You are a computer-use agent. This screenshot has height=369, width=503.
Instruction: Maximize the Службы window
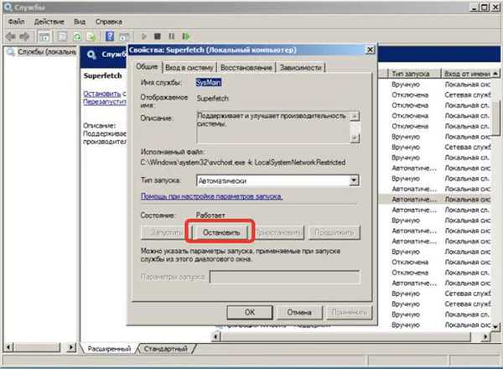tap(485, 7)
